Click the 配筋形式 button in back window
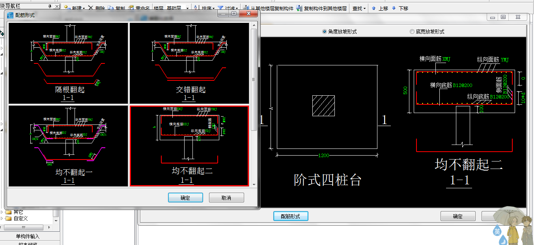534x245 pixels. click(291, 216)
